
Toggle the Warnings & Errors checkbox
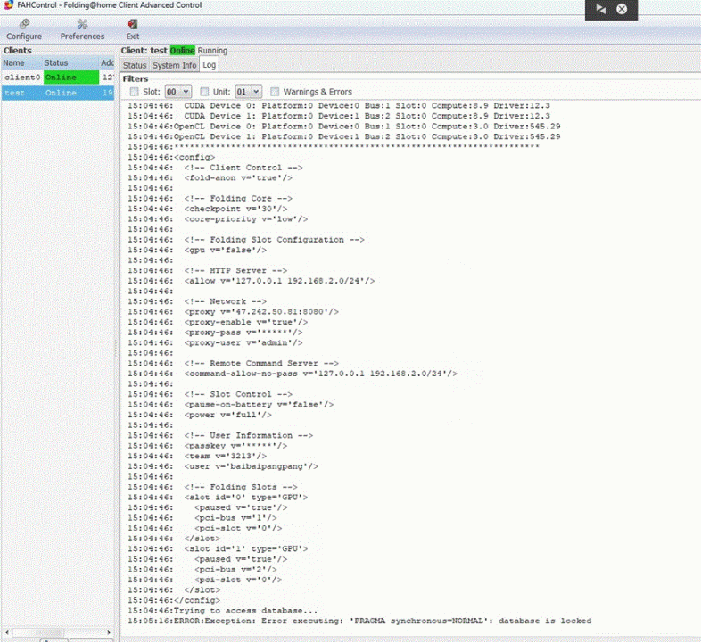pyautogui.click(x=275, y=92)
